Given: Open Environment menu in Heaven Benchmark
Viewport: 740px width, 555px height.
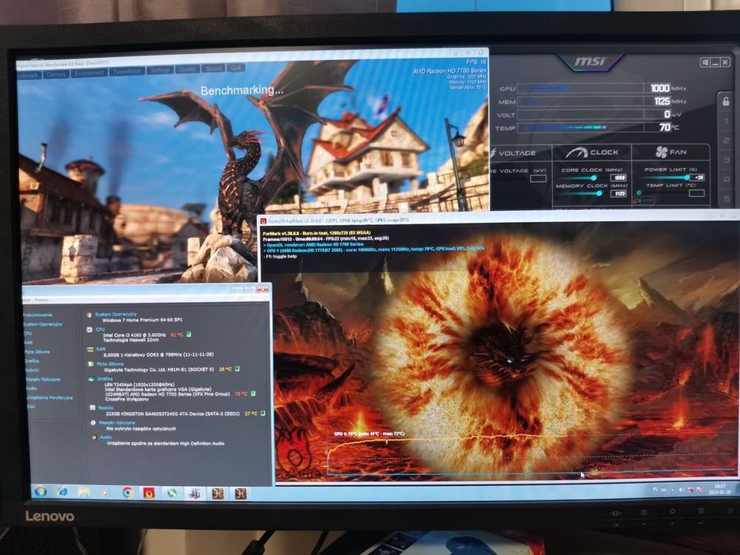Looking at the screenshot, I should click(x=90, y=73).
